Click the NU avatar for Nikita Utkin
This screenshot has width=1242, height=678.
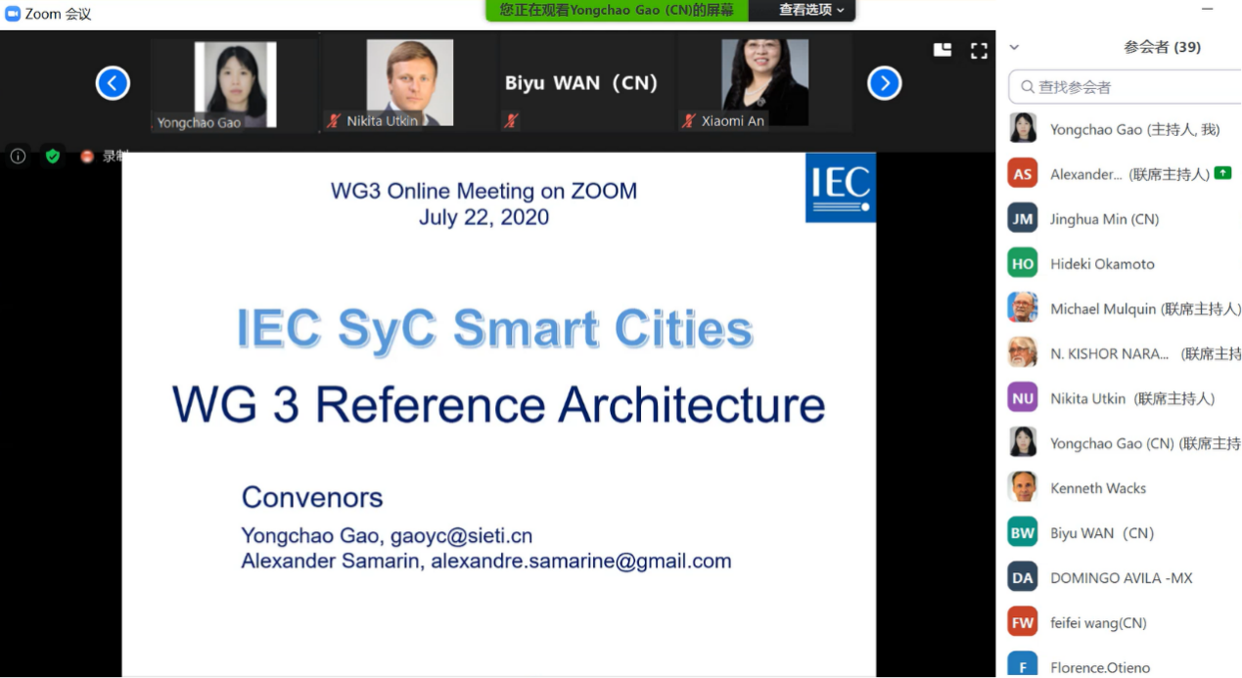(x=1023, y=398)
